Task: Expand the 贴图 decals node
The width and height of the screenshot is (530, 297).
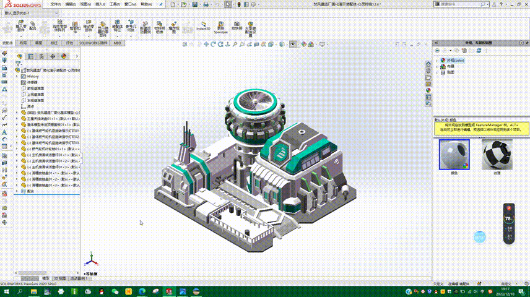Action: 437,72
